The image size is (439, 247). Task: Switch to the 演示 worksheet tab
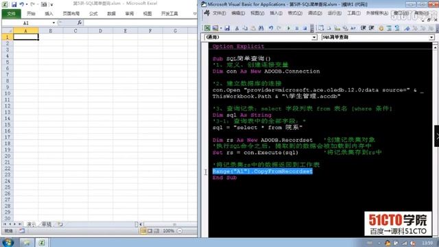pyautogui.click(x=31, y=224)
